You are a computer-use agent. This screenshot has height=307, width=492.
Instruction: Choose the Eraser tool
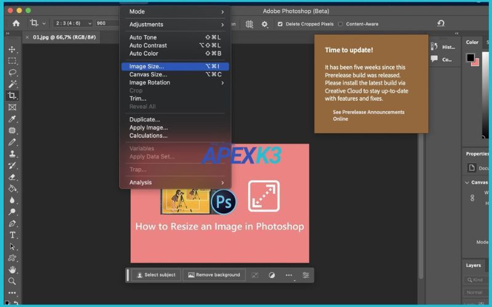pos(12,177)
